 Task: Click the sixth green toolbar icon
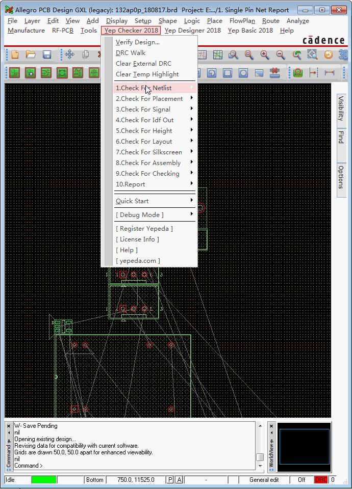coord(94,73)
